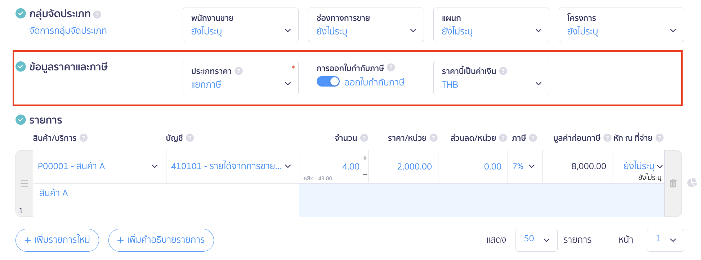The height and width of the screenshot is (260, 701).
Task: Increase quantity with the plus stepper
Action: click(x=365, y=157)
